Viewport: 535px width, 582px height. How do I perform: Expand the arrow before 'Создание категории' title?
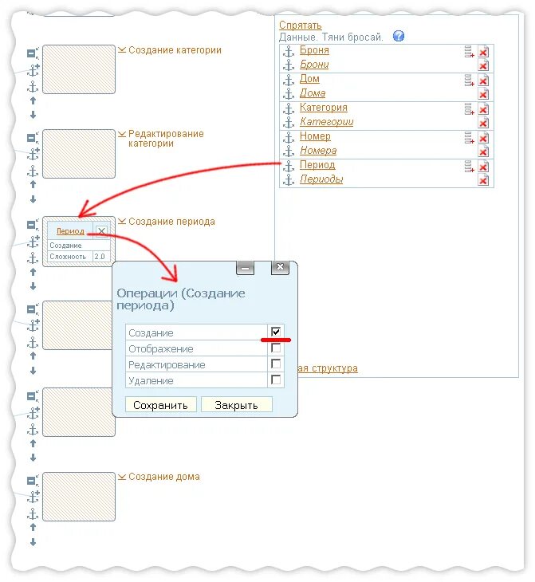tap(122, 49)
